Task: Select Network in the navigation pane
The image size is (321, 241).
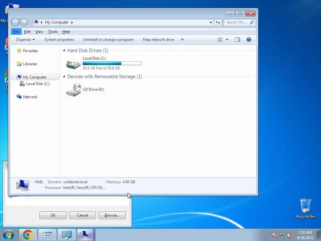Action: pos(30,97)
